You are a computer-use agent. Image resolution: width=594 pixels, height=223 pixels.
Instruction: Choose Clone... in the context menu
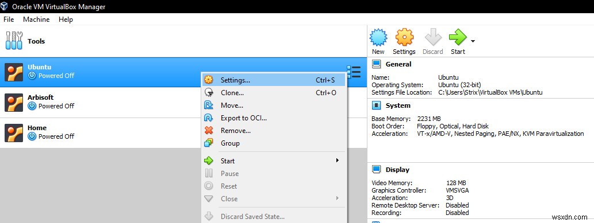(x=274, y=93)
